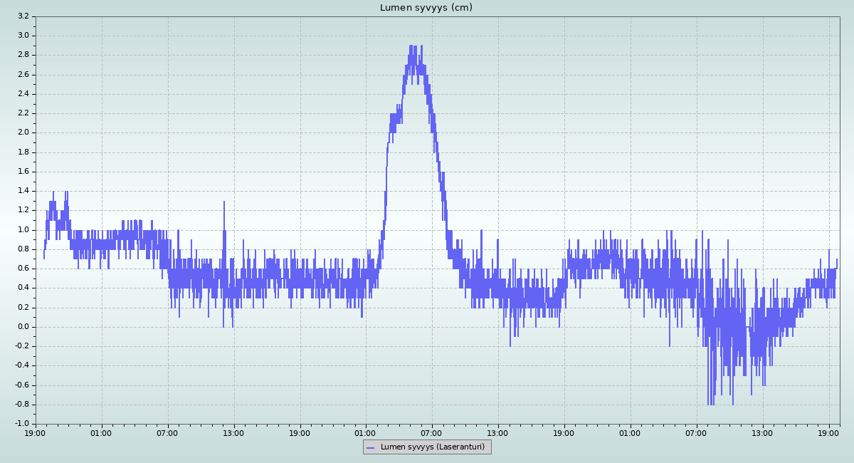
Task: Select the first 01:00 x-axis label
Action: point(101,432)
